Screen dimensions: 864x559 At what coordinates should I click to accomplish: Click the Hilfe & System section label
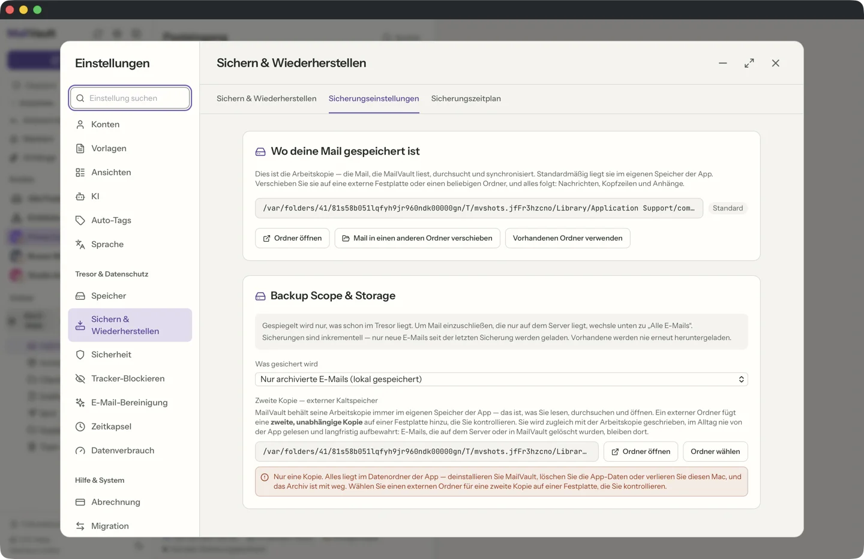coord(100,480)
